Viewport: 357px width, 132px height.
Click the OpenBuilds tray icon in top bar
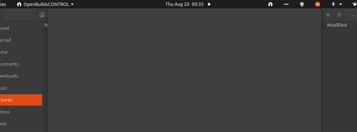[270, 4]
